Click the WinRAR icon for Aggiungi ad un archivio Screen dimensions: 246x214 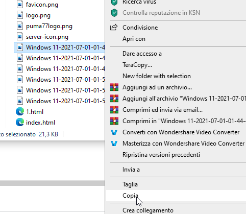(114, 87)
